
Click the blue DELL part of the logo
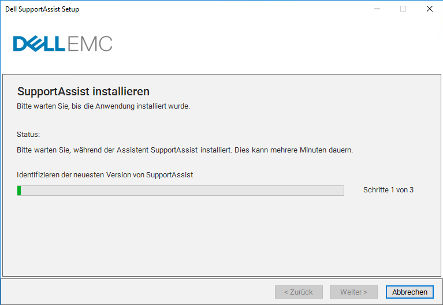click(39, 44)
